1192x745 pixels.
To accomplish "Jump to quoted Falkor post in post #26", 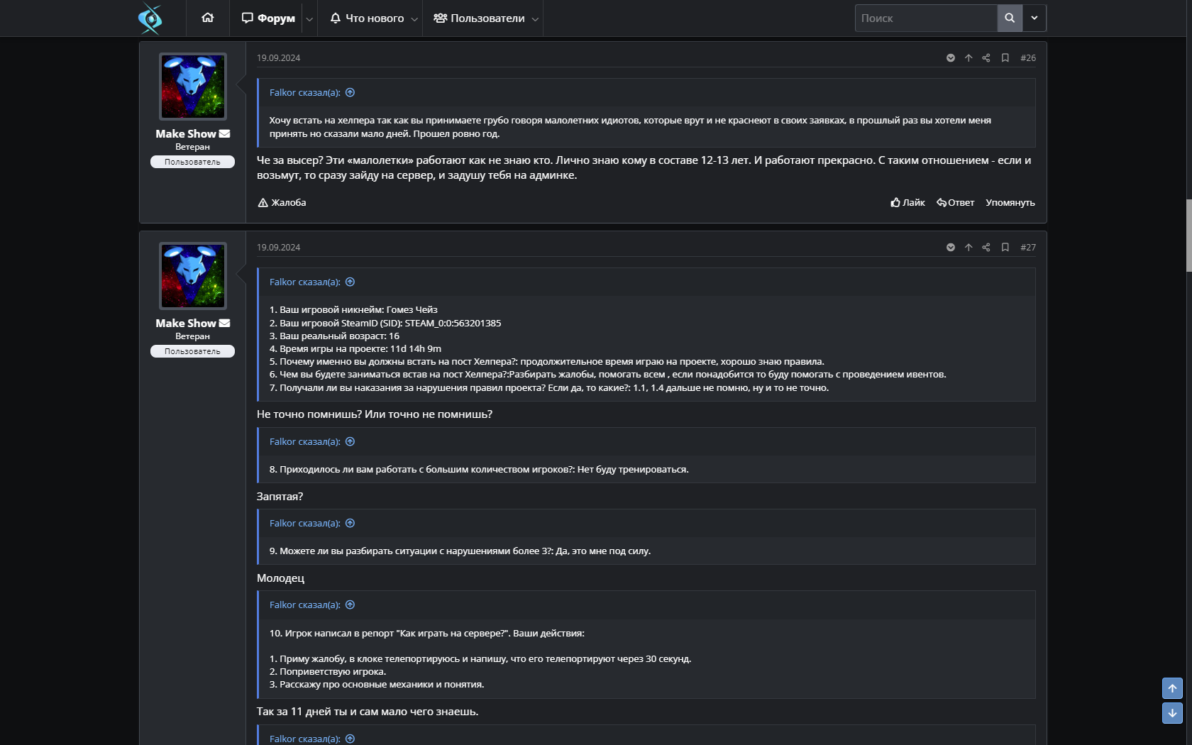I will click(350, 93).
